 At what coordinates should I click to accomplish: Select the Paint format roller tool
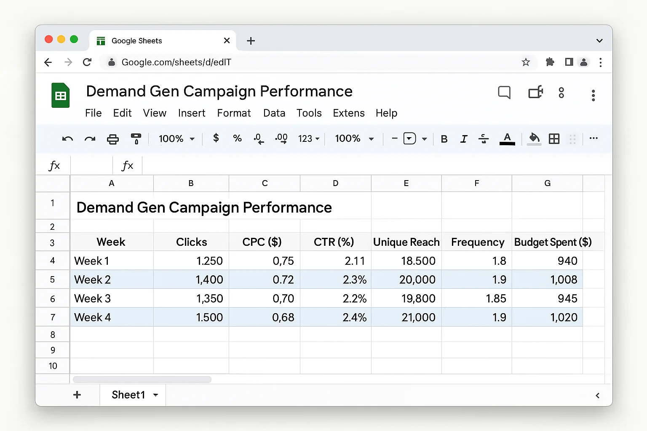coord(136,138)
